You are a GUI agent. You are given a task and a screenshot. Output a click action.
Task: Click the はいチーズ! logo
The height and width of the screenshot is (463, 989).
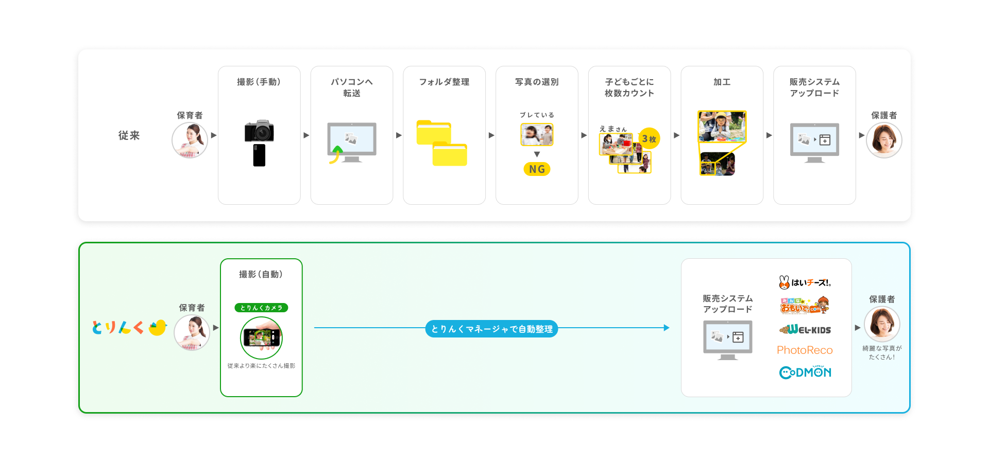805,282
